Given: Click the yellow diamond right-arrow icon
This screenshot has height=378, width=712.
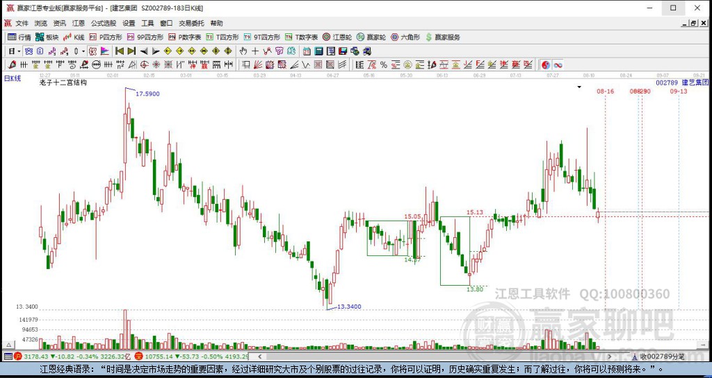Looking at the screenshot, I should click(x=180, y=51).
